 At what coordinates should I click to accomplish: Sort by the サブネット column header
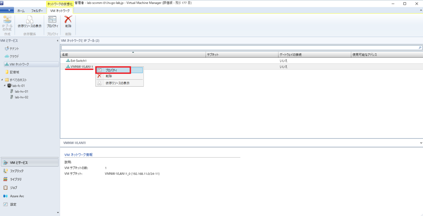pyautogui.click(x=242, y=55)
